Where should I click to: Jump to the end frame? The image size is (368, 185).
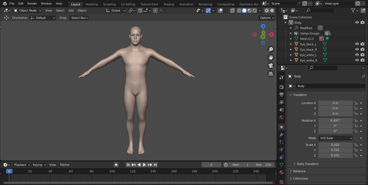point(155,165)
